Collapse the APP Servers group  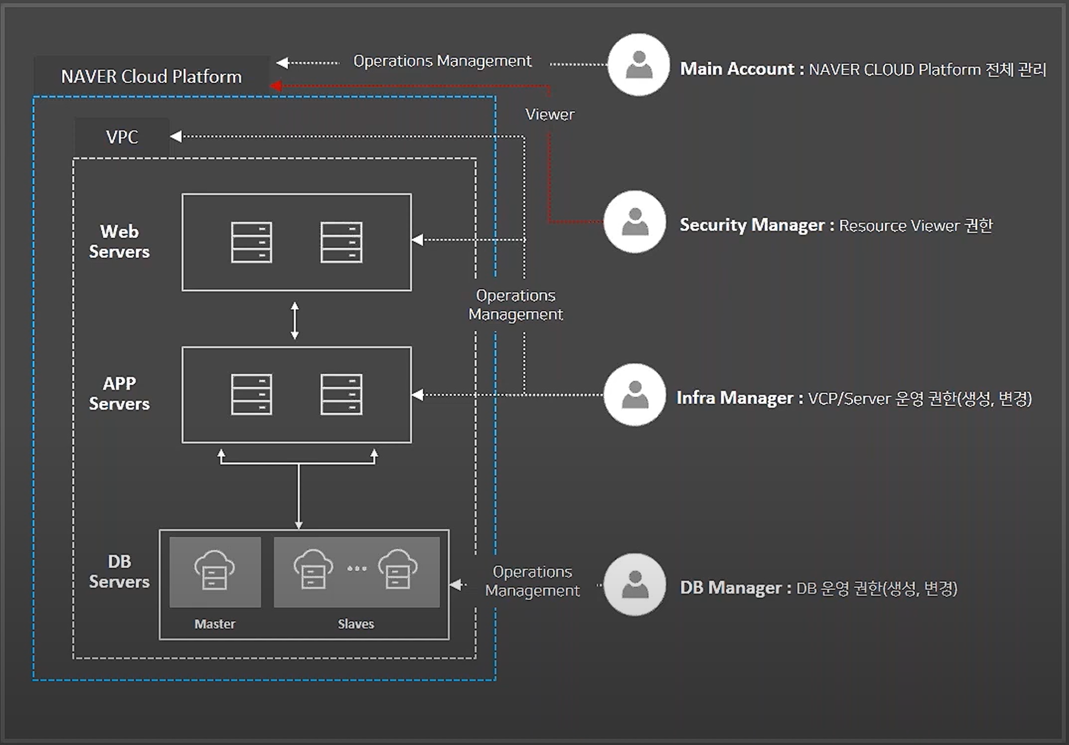click(x=296, y=394)
